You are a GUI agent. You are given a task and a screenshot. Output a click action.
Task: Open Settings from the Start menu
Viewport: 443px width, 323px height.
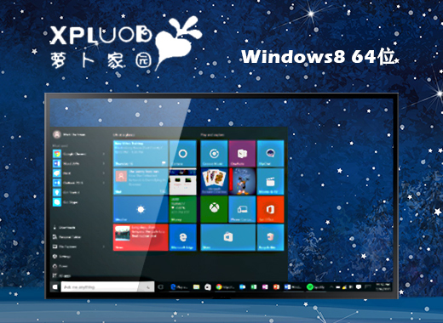coord(61,256)
